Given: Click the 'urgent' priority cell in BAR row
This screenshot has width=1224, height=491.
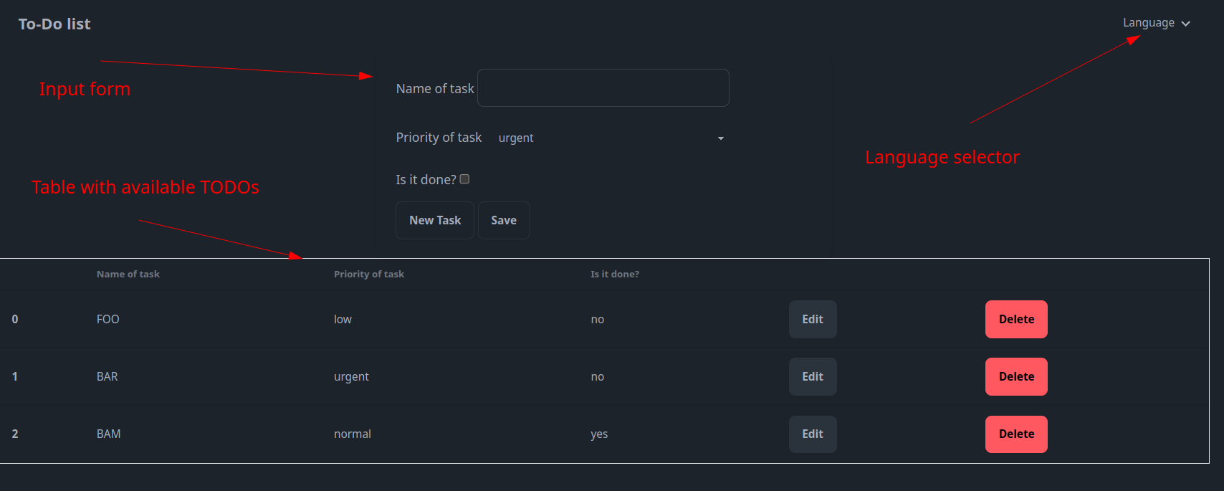Looking at the screenshot, I should coord(351,376).
